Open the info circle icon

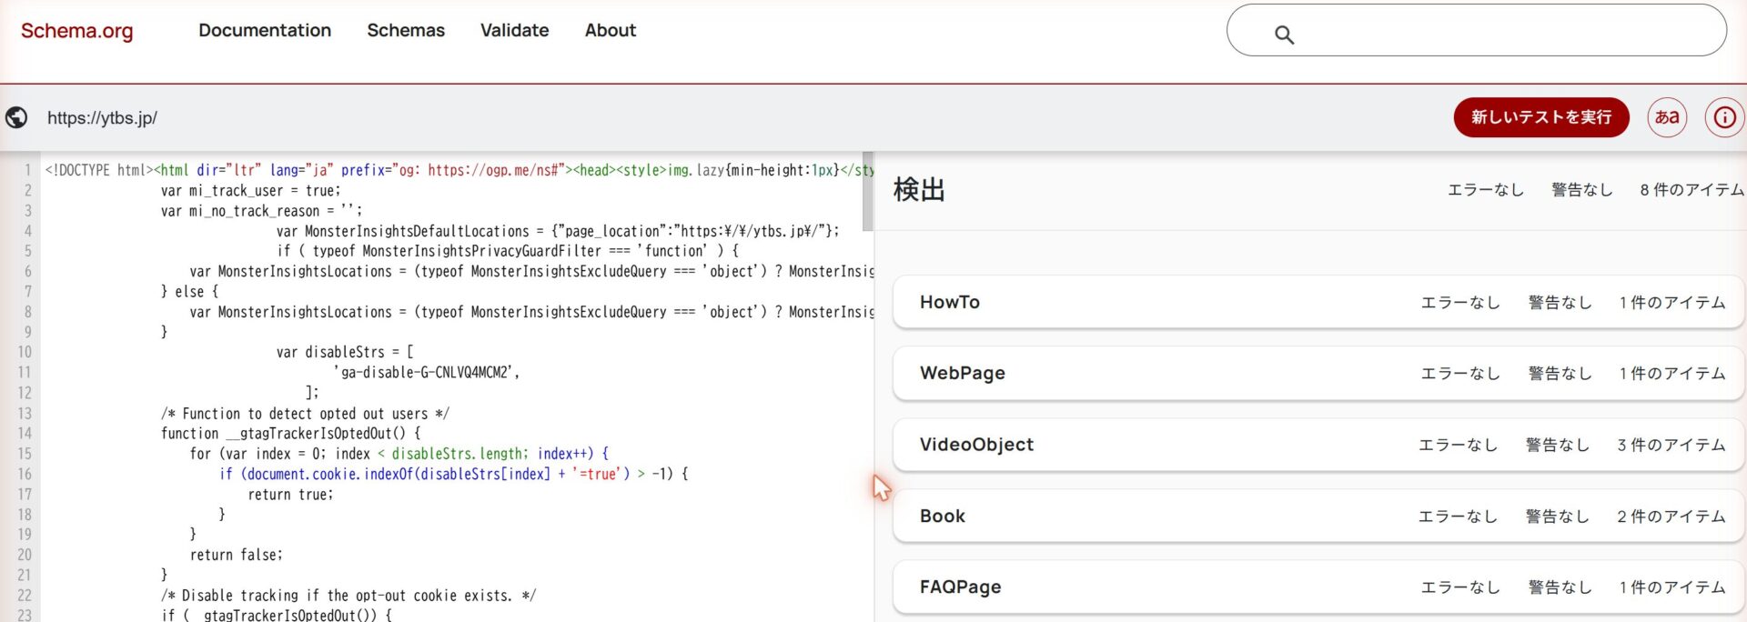click(x=1724, y=117)
